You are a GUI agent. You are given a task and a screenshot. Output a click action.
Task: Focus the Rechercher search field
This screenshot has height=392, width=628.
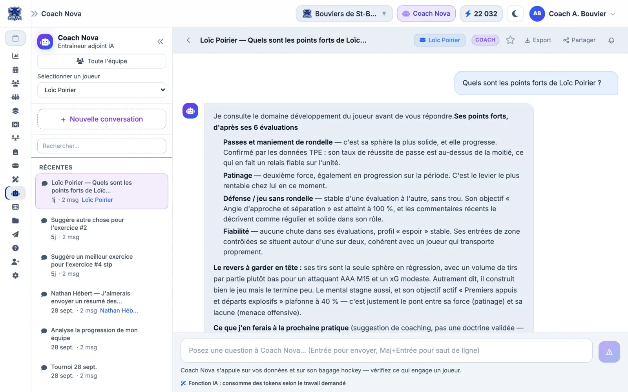click(x=102, y=146)
